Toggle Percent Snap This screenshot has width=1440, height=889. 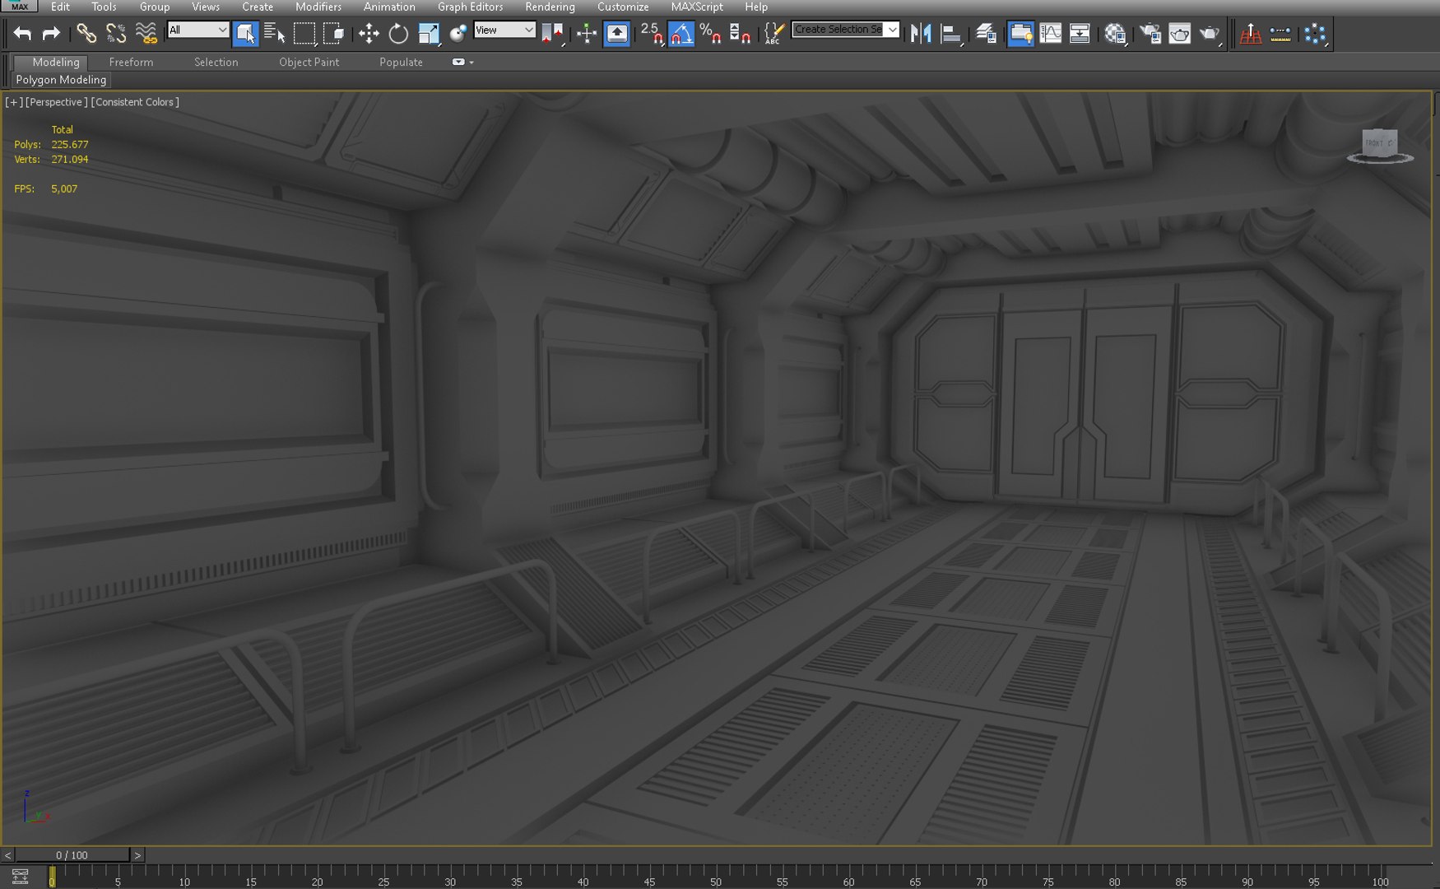[x=710, y=34]
